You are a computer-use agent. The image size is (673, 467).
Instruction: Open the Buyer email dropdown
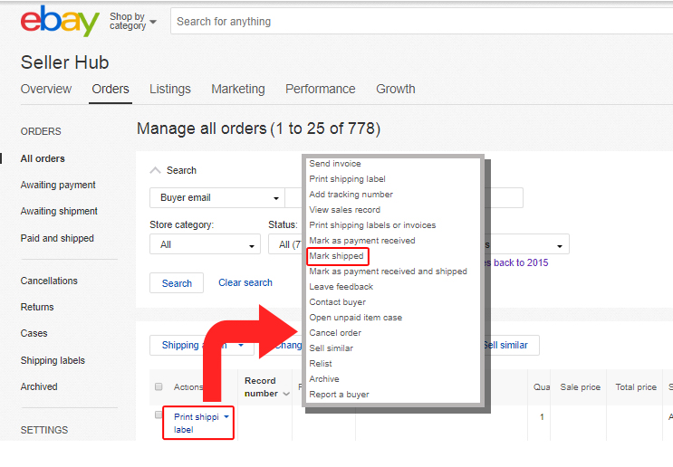216,197
